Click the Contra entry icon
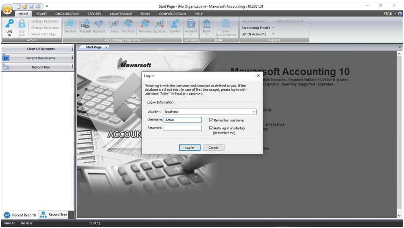This screenshot has height=228, width=404. (x=175, y=25)
